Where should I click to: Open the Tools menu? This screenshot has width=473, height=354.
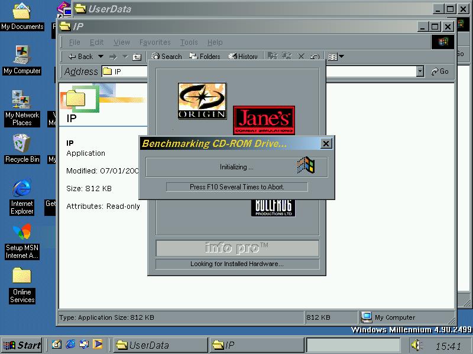click(189, 42)
